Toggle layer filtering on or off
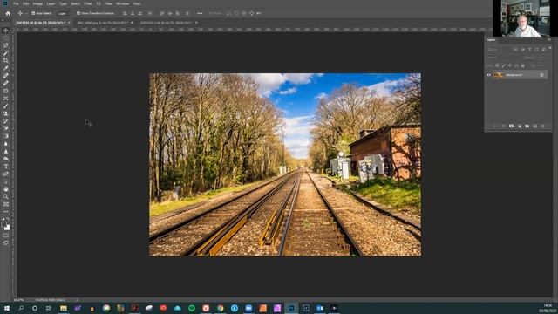Image resolution: width=558 pixels, height=314 pixels. coord(550,48)
